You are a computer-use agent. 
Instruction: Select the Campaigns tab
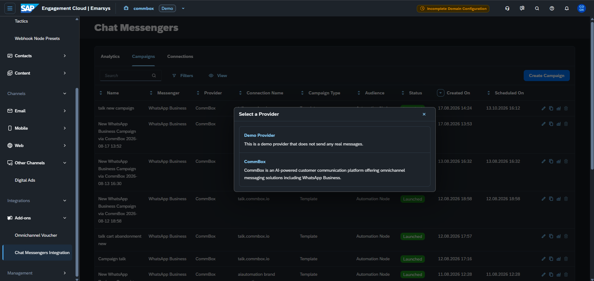pos(143,56)
